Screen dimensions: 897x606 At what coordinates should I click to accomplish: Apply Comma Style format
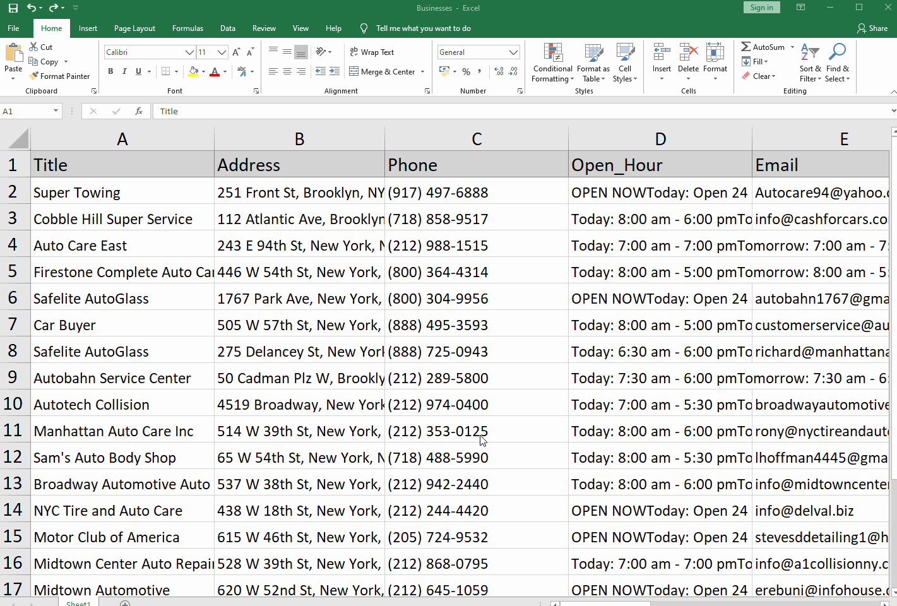[x=479, y=71]
